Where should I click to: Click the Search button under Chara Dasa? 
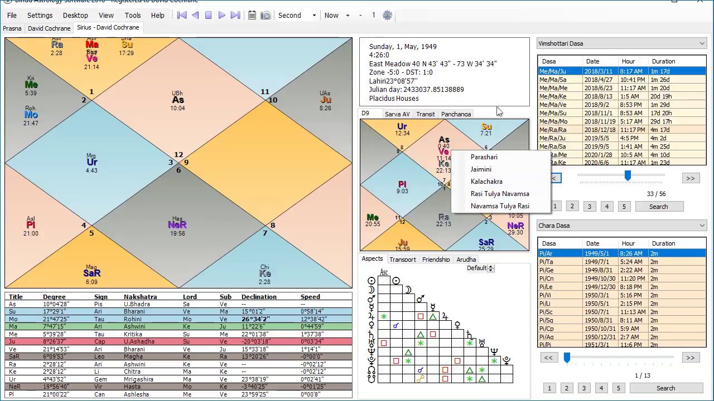pyautogui.click(x=665, y=388)
